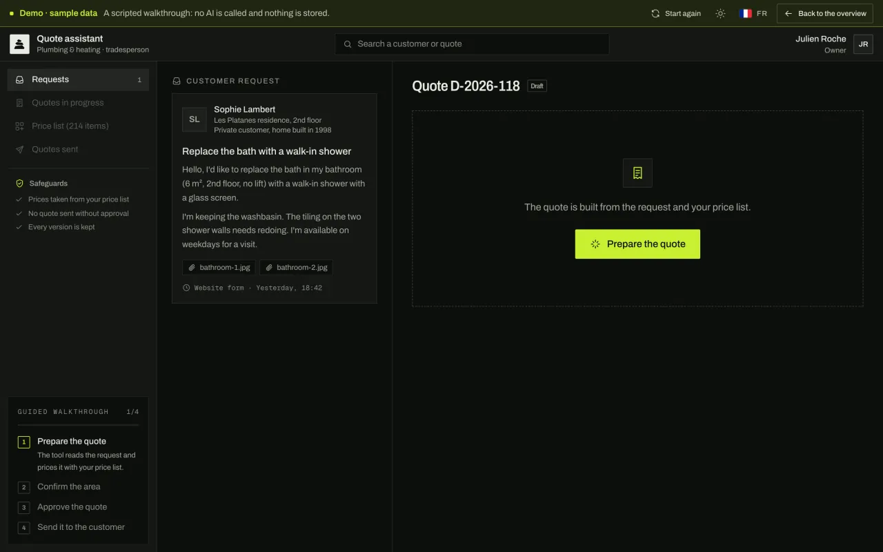883x552 pixels.
Task: Click the walkthrough progress bar
Action: click(78, 425)
